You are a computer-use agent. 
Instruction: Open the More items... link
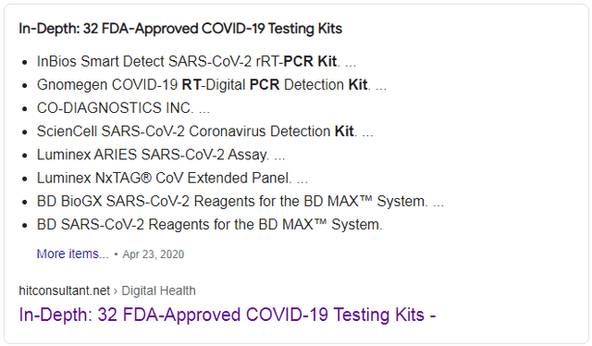tap(72, 253)
